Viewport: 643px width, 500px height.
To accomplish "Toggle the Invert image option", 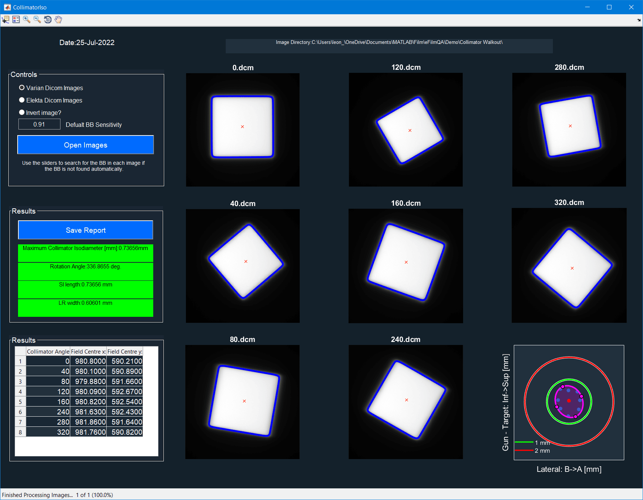I will point(22,113).
